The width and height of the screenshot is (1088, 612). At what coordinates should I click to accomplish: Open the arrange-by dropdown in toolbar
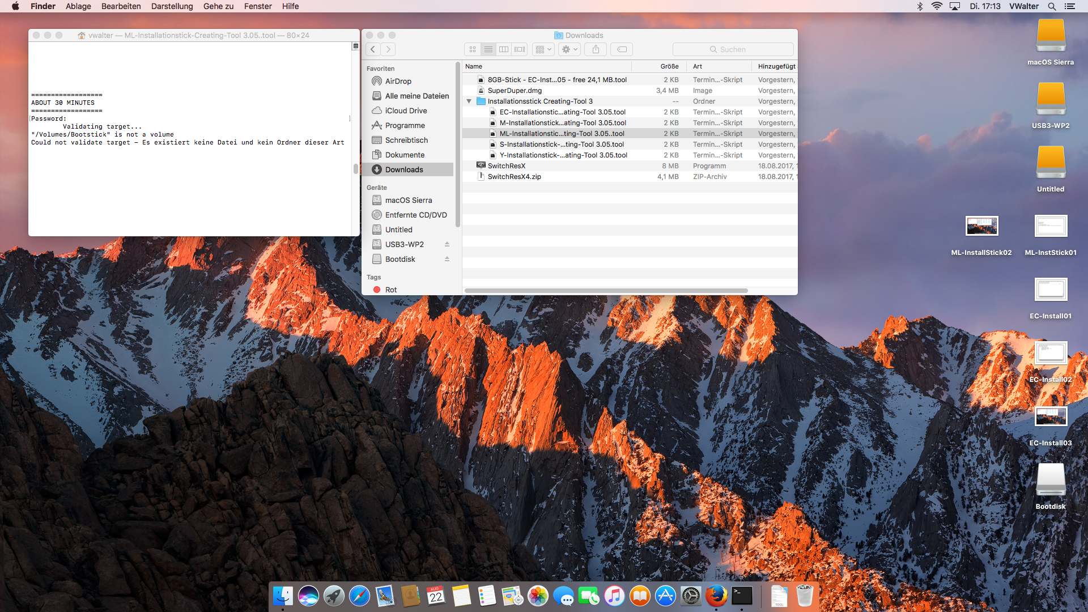tap(543, 49)
